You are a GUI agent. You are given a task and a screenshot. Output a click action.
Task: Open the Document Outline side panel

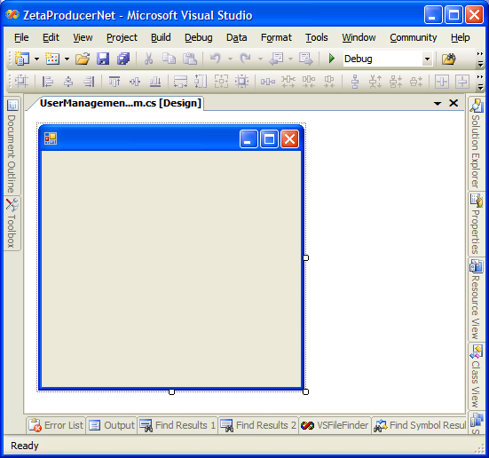(12, 146)
